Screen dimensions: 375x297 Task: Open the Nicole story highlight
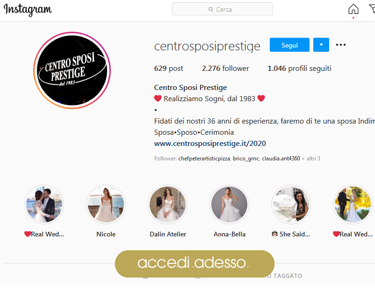coord(106,204)
